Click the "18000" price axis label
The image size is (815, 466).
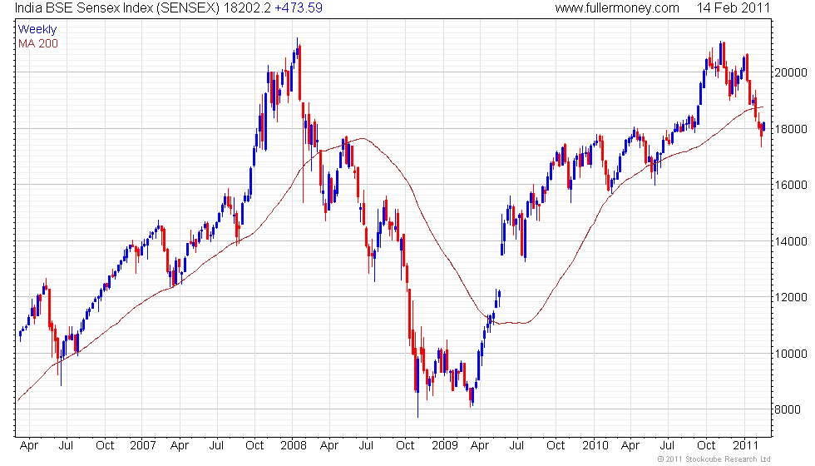(x=791, y=129)
